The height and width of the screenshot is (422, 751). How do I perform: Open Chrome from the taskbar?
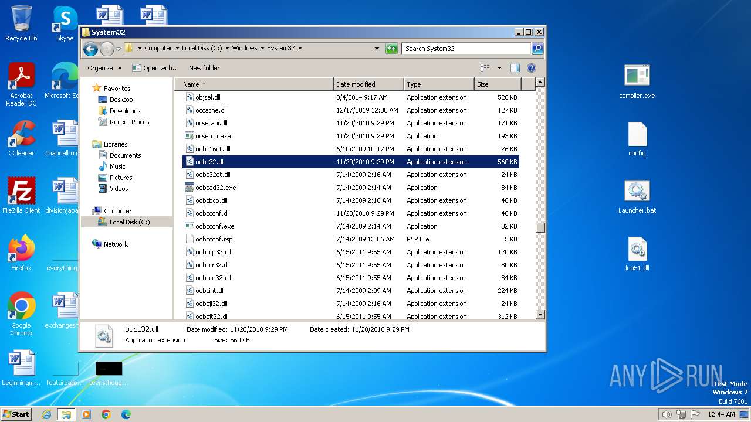pyautogui.click(x=106, y=414)
